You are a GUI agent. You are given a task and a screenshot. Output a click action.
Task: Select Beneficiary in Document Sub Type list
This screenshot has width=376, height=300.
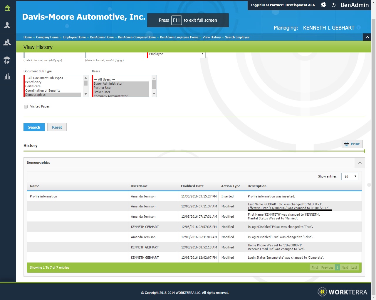click(x=53, y=82)
